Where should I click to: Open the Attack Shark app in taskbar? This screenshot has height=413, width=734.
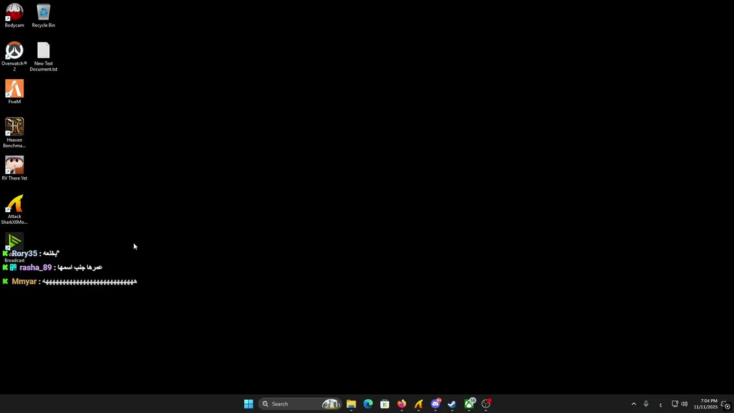pos(419,404)
